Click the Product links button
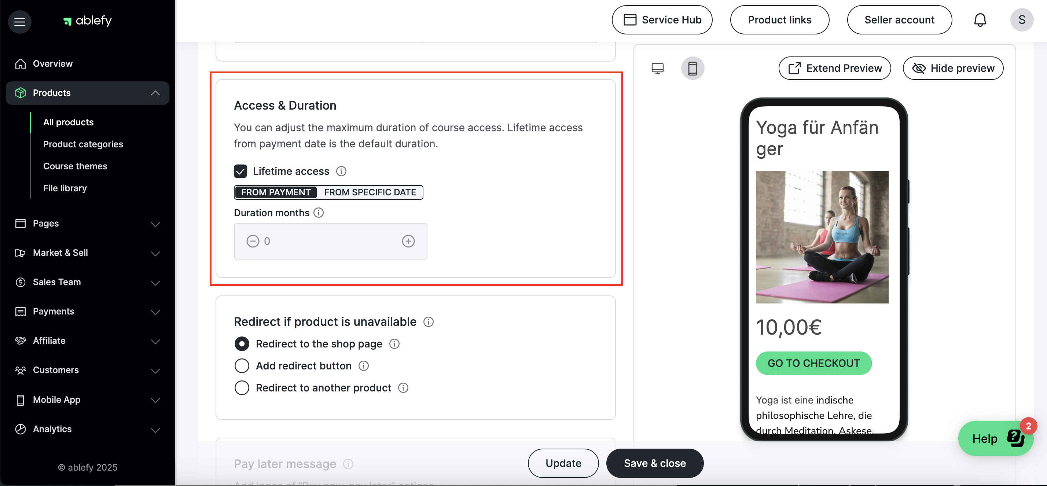The height and width of the screenshot is (486, 1047). click(x=779, y=20)
